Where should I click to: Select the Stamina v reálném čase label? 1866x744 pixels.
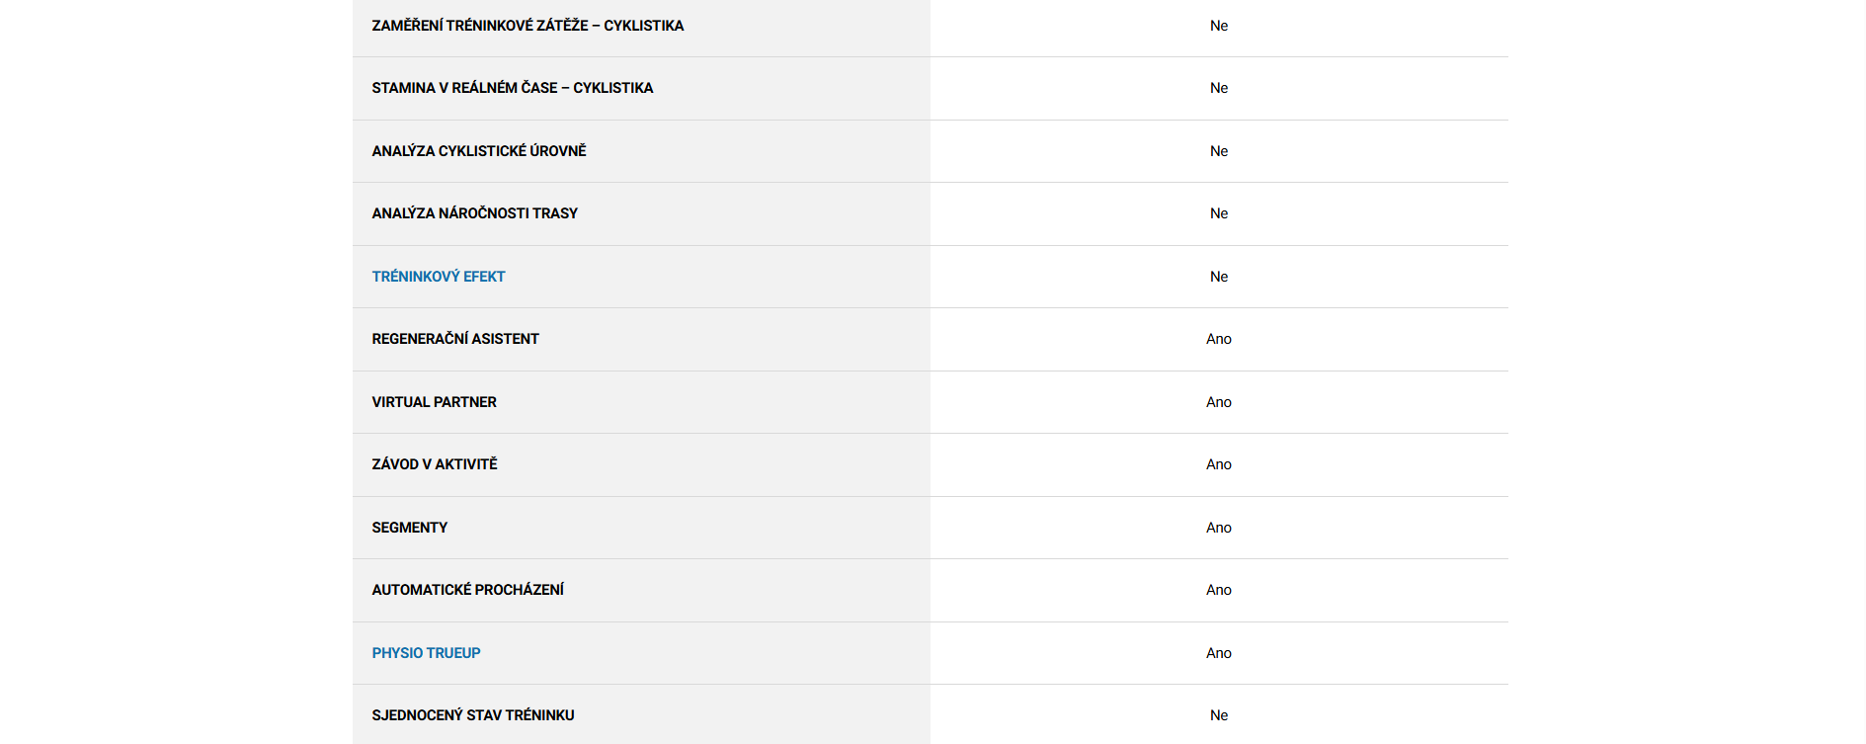point(512,88)
